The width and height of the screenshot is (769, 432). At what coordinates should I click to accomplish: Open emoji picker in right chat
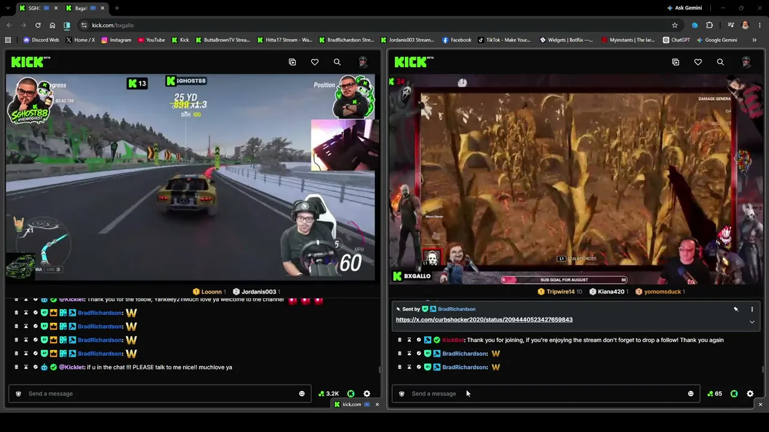coord(690,394)
